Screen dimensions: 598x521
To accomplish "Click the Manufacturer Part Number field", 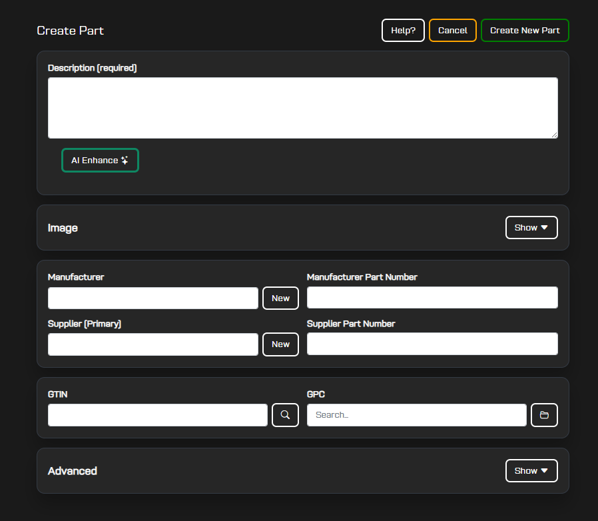I will coord(432,298).
